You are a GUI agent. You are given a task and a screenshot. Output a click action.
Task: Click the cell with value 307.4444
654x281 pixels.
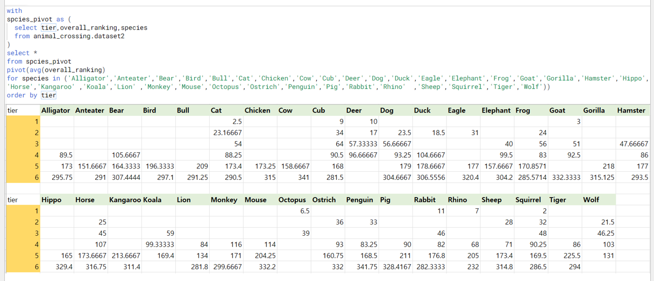coord(126,177)
